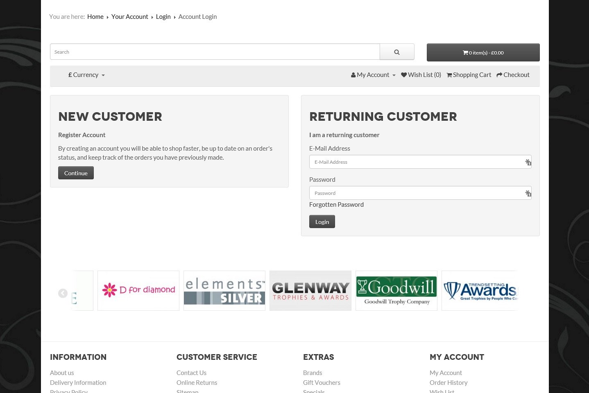Open the Glenway Trophies & Awards logo
Viewport: 589px width, 393px height.
point(310,290)
